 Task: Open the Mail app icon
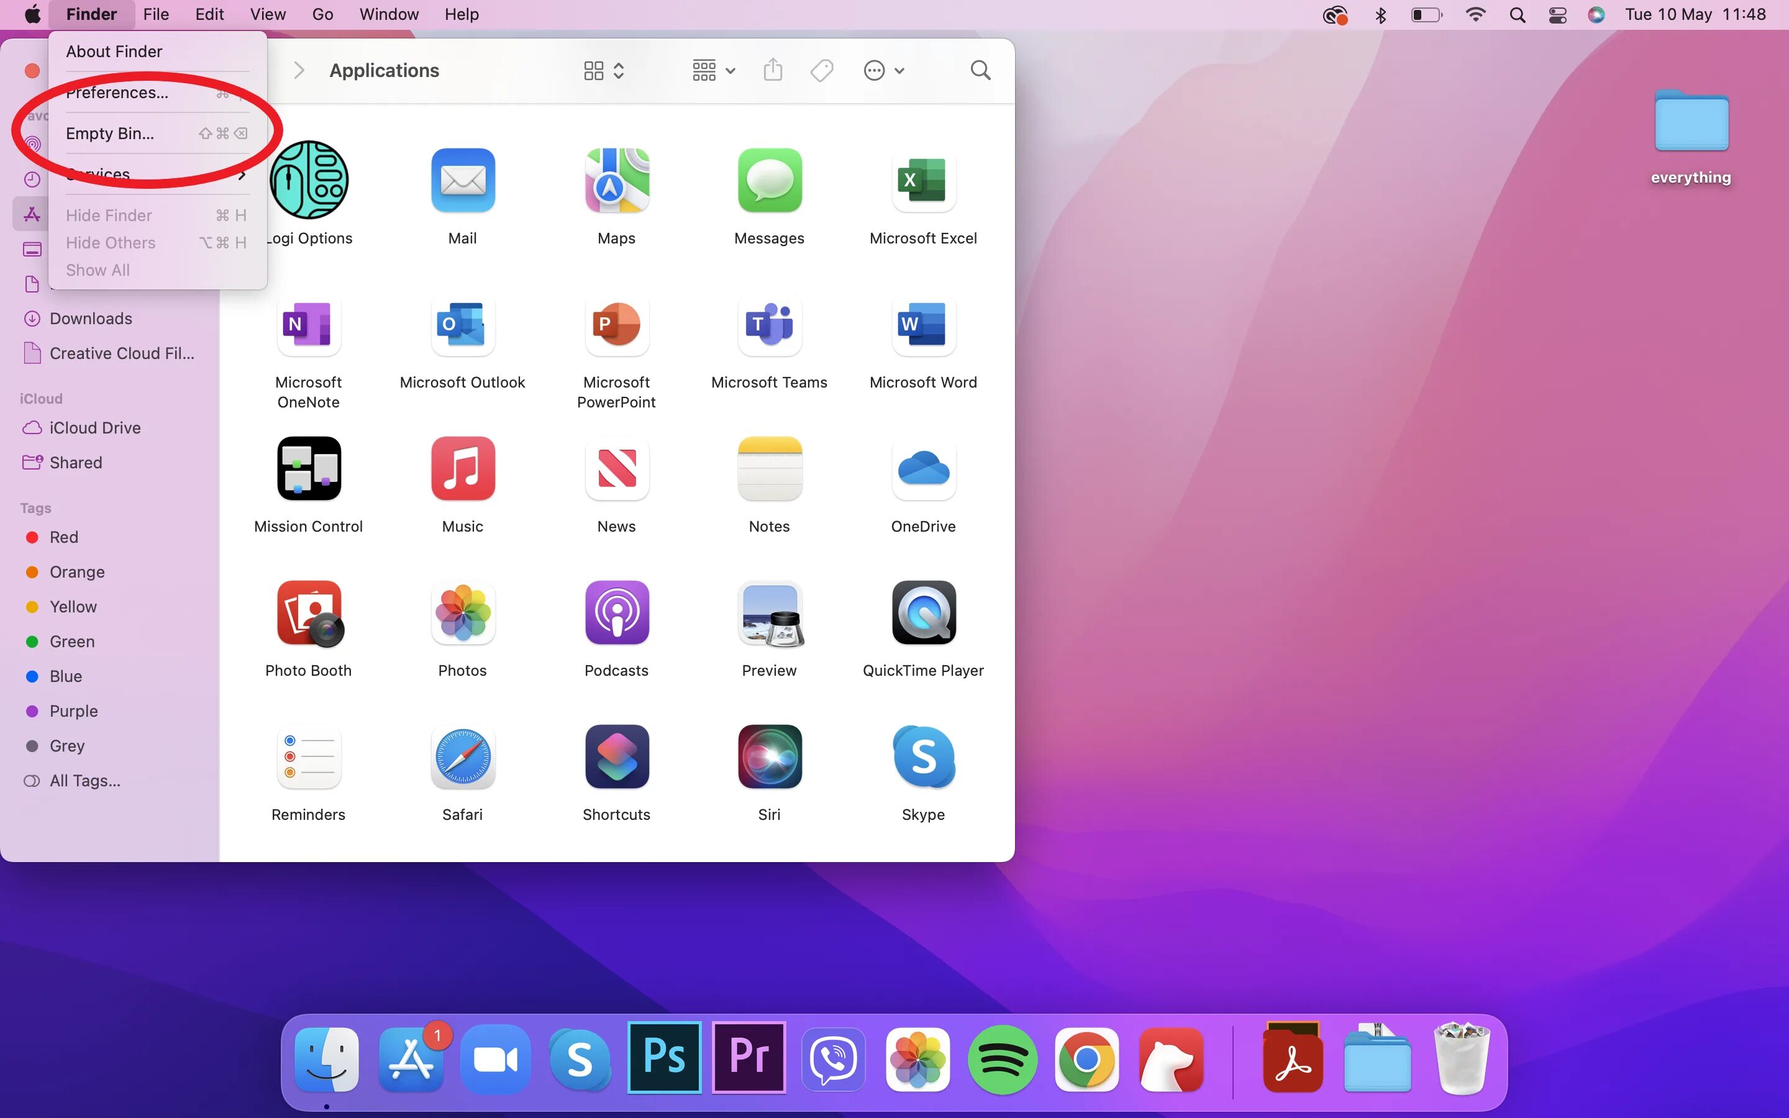463,180
